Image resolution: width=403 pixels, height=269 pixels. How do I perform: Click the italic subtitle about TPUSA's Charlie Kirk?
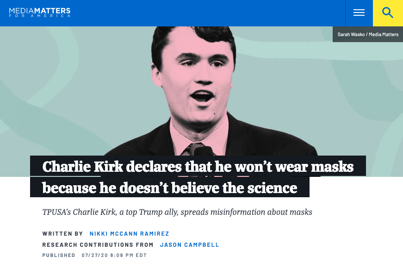pyautogui.click(x=177, y=212)
